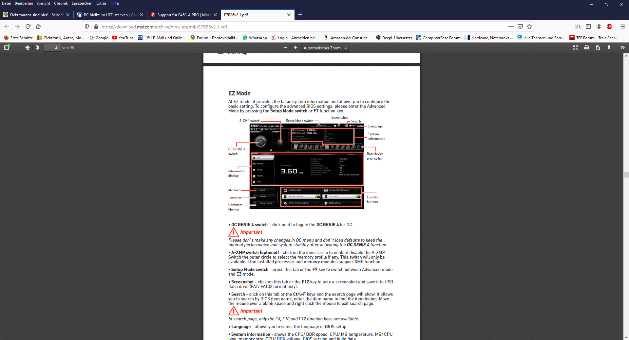Open ComputerBase Forum bookmark

pos(438,38)
